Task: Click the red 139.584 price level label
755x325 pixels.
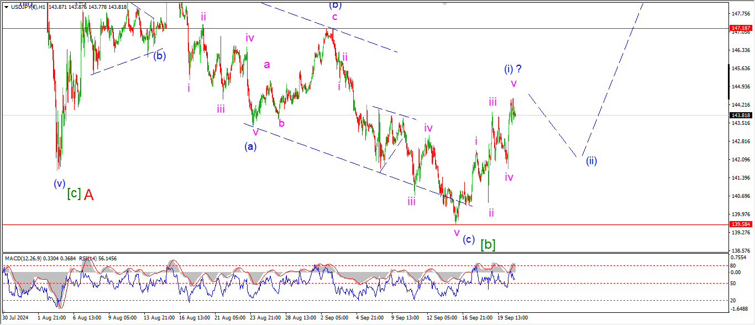Action: [x=739, y=224]
